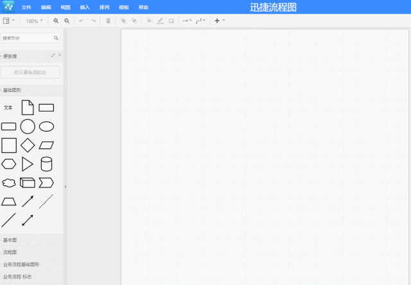This screenshot has width=411, height=285.
Task: Open the page layout view dropdown
Action: tap(8, 21)
